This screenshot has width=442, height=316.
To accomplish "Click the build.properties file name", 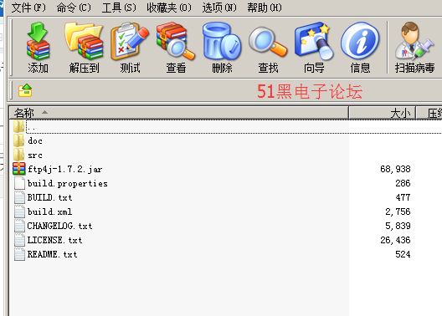I will click(x=68, y=183).
